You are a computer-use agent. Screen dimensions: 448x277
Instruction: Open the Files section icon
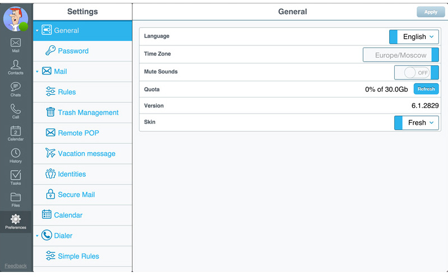(16, 199)
